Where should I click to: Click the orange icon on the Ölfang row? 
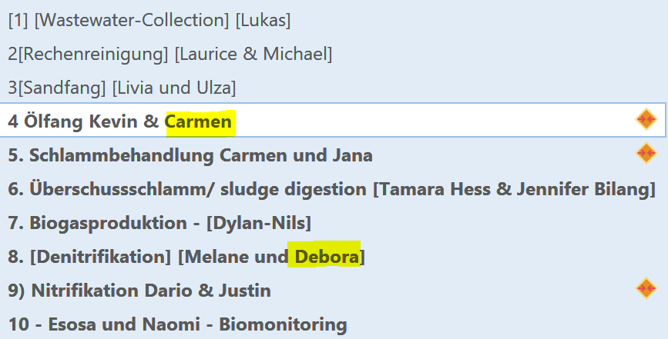tap(646, 120)
